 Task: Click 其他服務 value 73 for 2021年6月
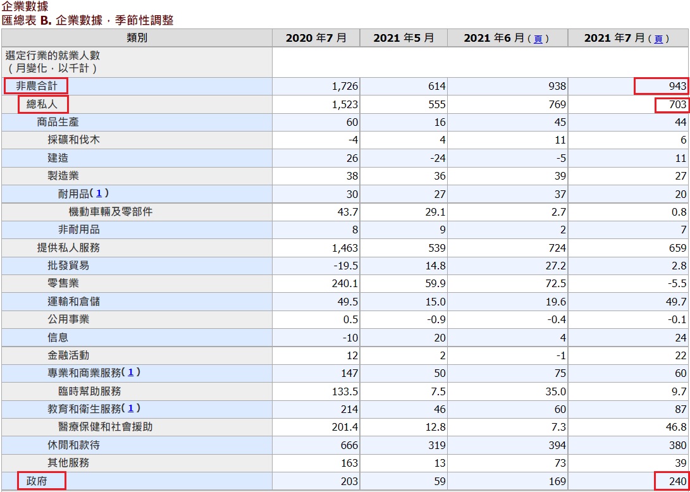tap(560, 463)
